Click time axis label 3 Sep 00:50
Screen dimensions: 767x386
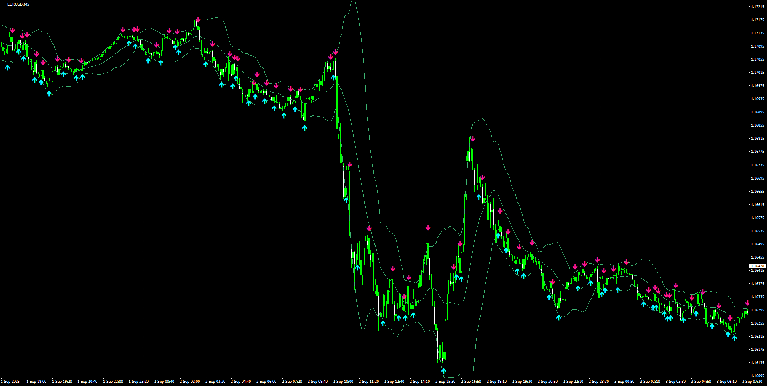coord(624,382)
